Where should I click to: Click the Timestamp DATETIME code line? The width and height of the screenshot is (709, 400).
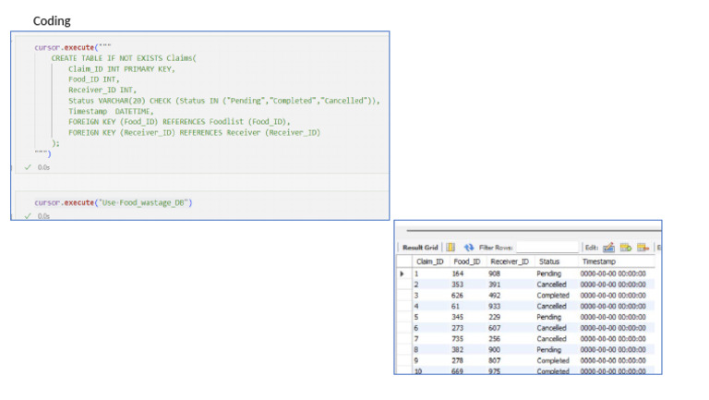point(111,111)
